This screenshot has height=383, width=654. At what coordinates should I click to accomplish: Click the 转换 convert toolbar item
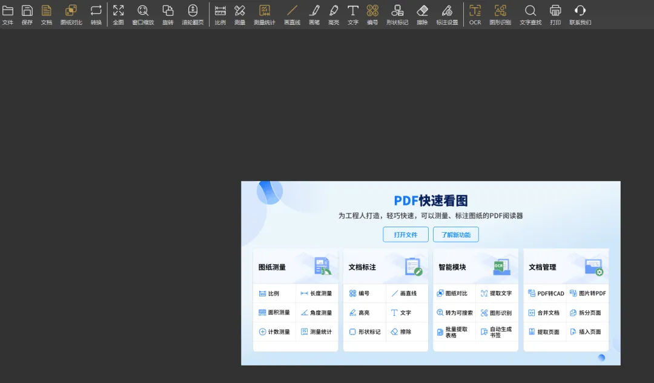(x=96, y=15)
